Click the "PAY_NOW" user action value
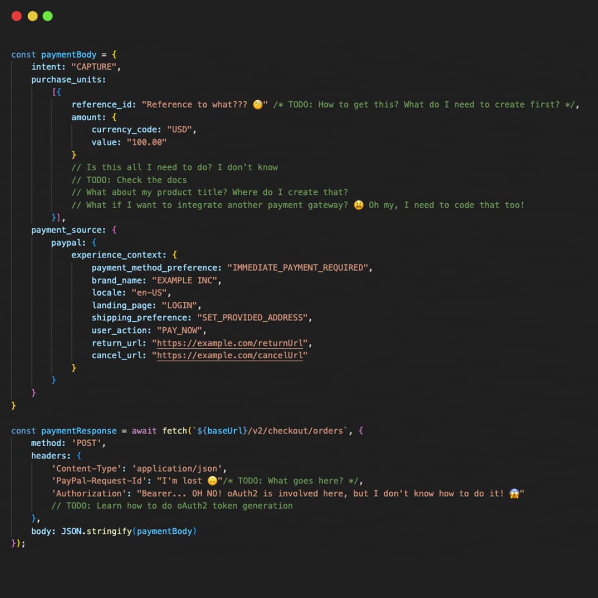Viewport: 598px width, 598px height. pyautogui.click(x=181, y=331)
